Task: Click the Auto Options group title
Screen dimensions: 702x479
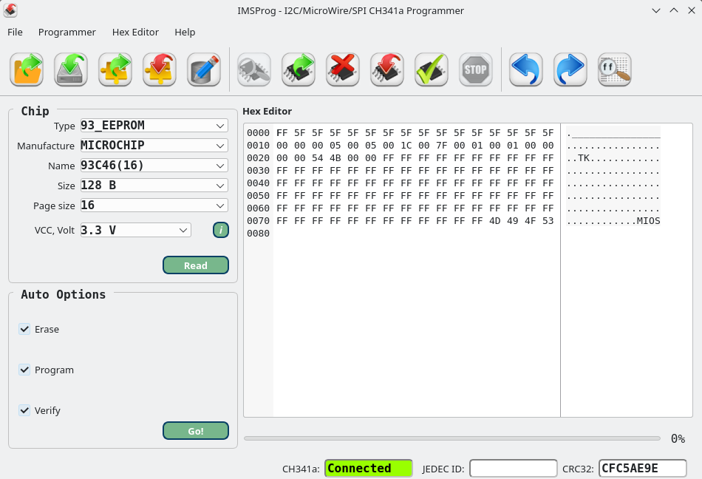Action: coord(63,294)
